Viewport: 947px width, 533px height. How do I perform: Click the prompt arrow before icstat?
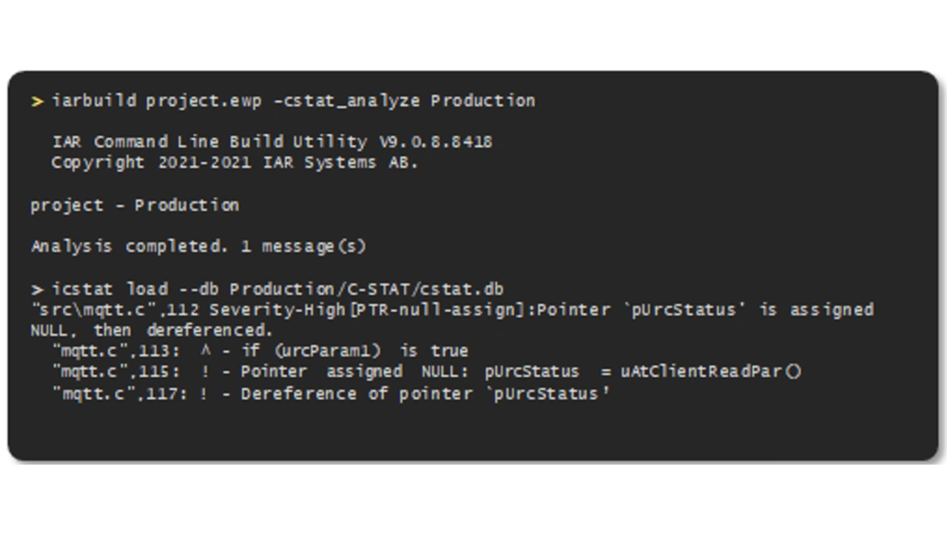point(37,289)
